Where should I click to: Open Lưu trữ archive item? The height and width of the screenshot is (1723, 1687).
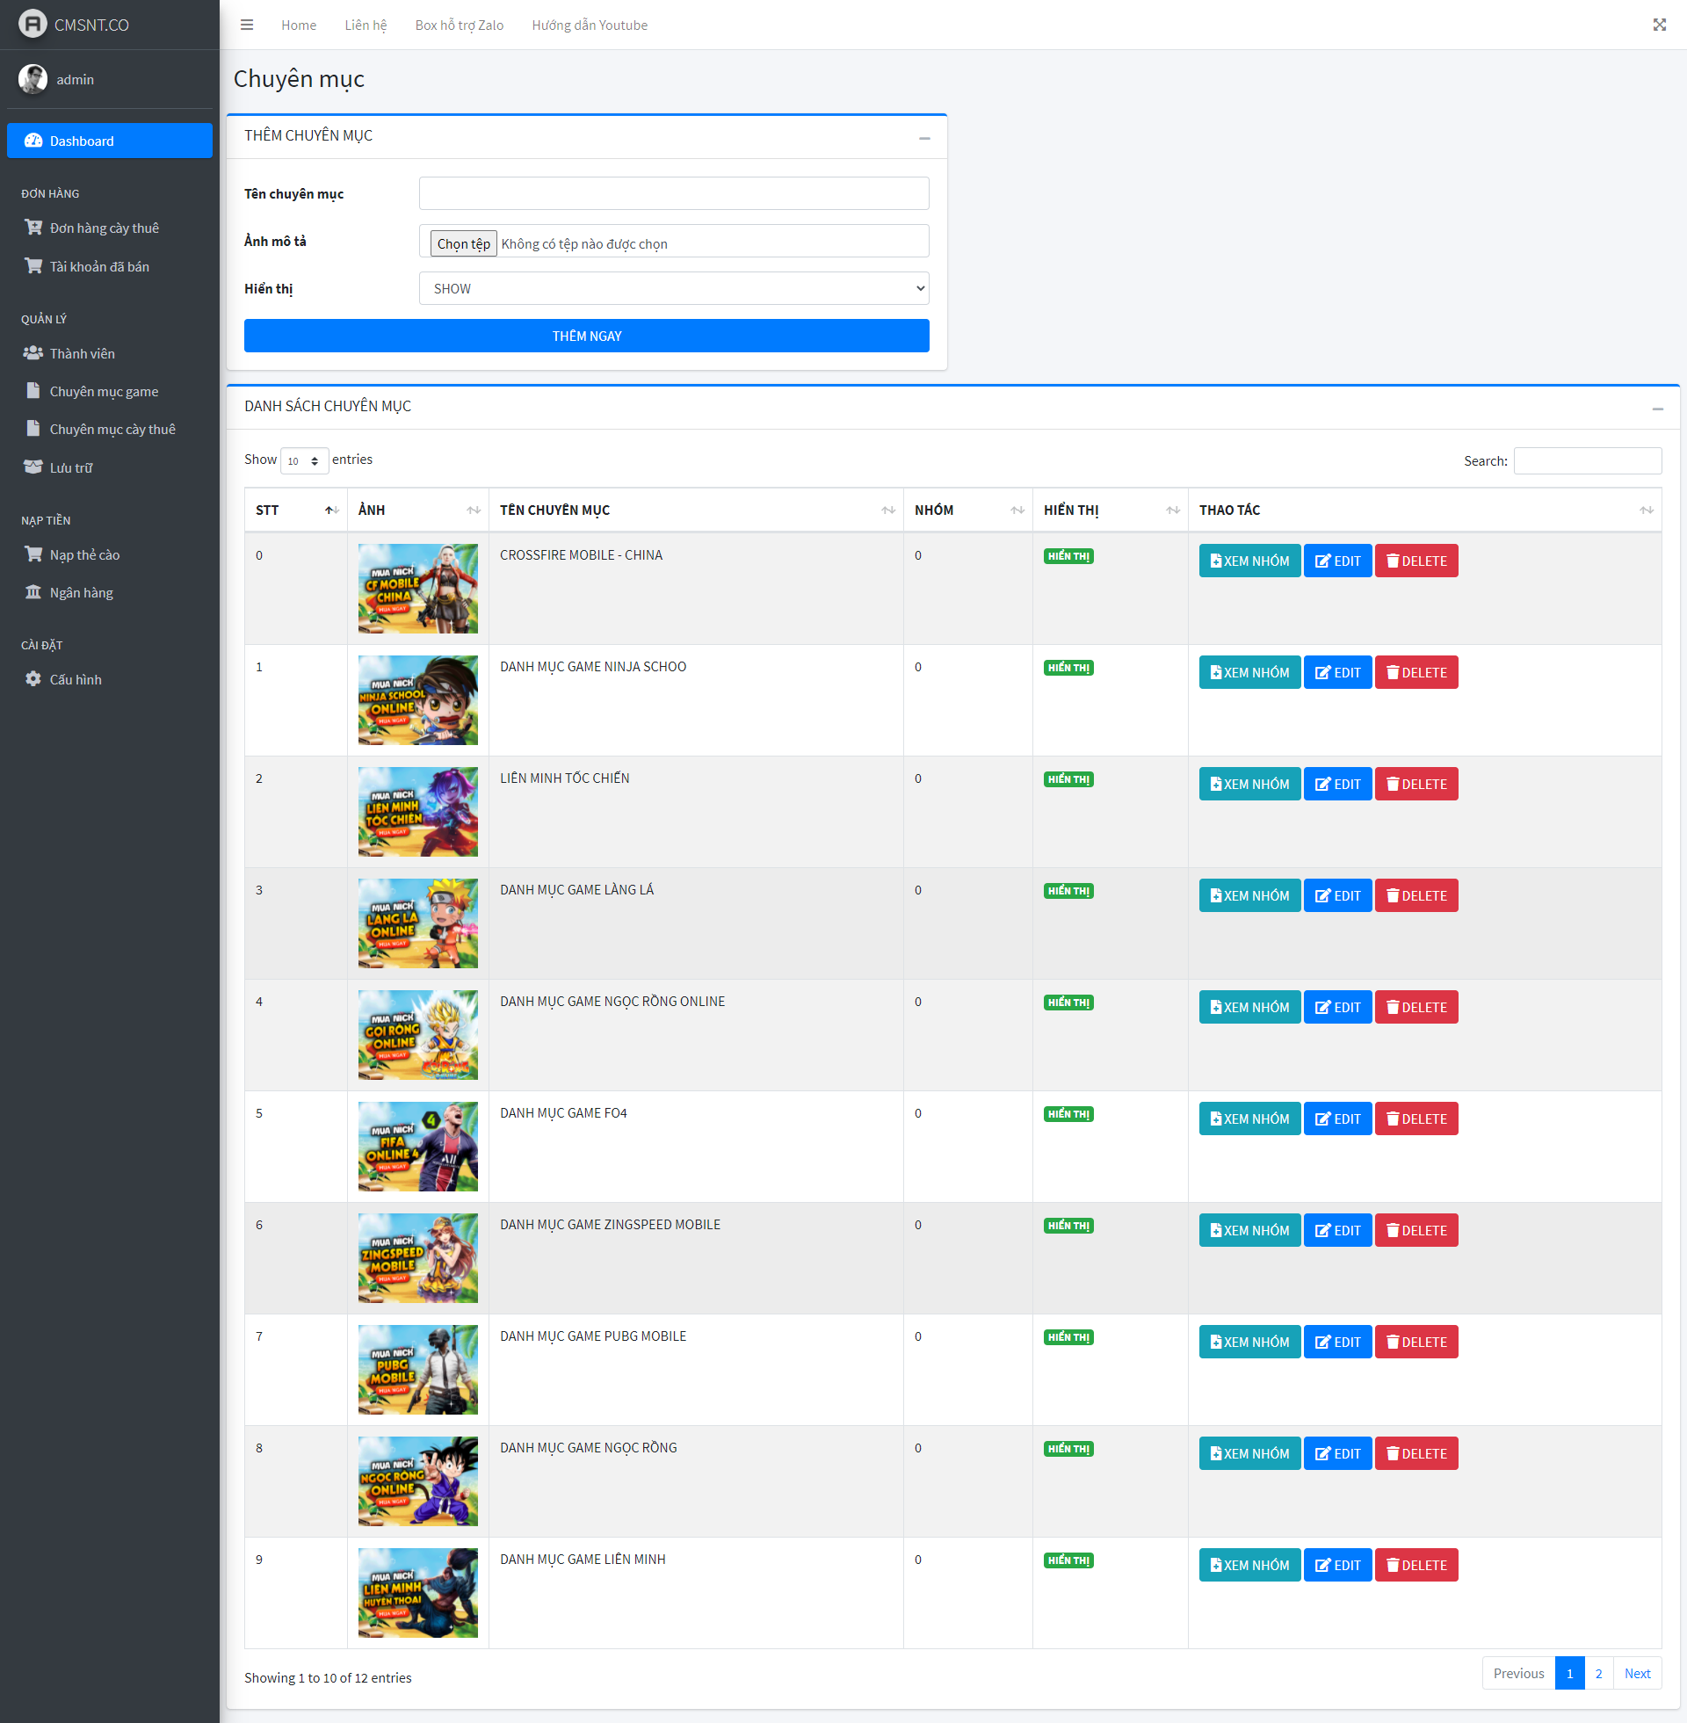coord(70,467)
